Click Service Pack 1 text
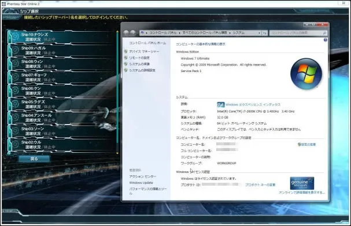The height and width of the screenshot is (226, 351). point(191,71)
